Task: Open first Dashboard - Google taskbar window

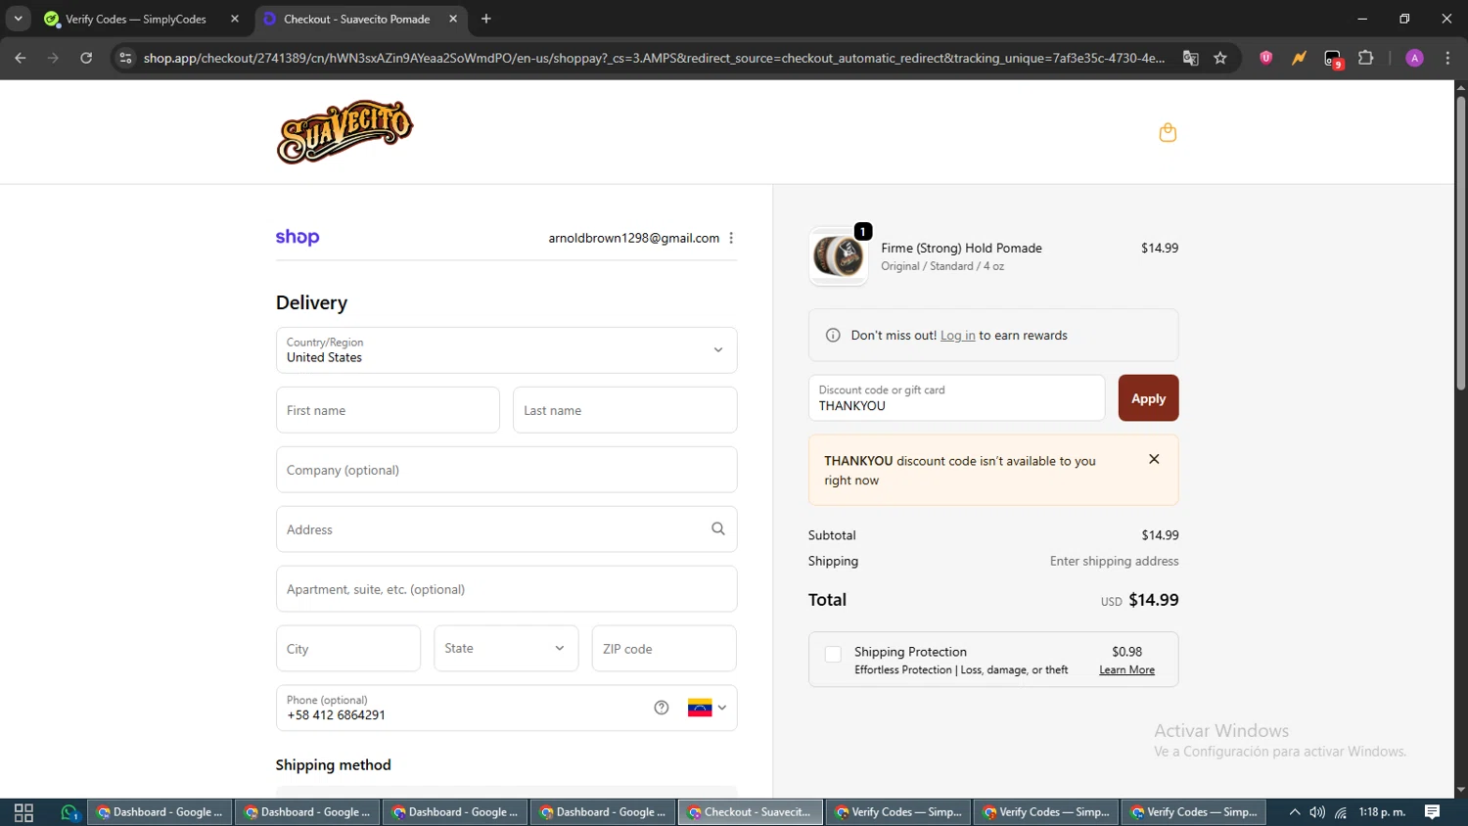Action: pos(161,812)
